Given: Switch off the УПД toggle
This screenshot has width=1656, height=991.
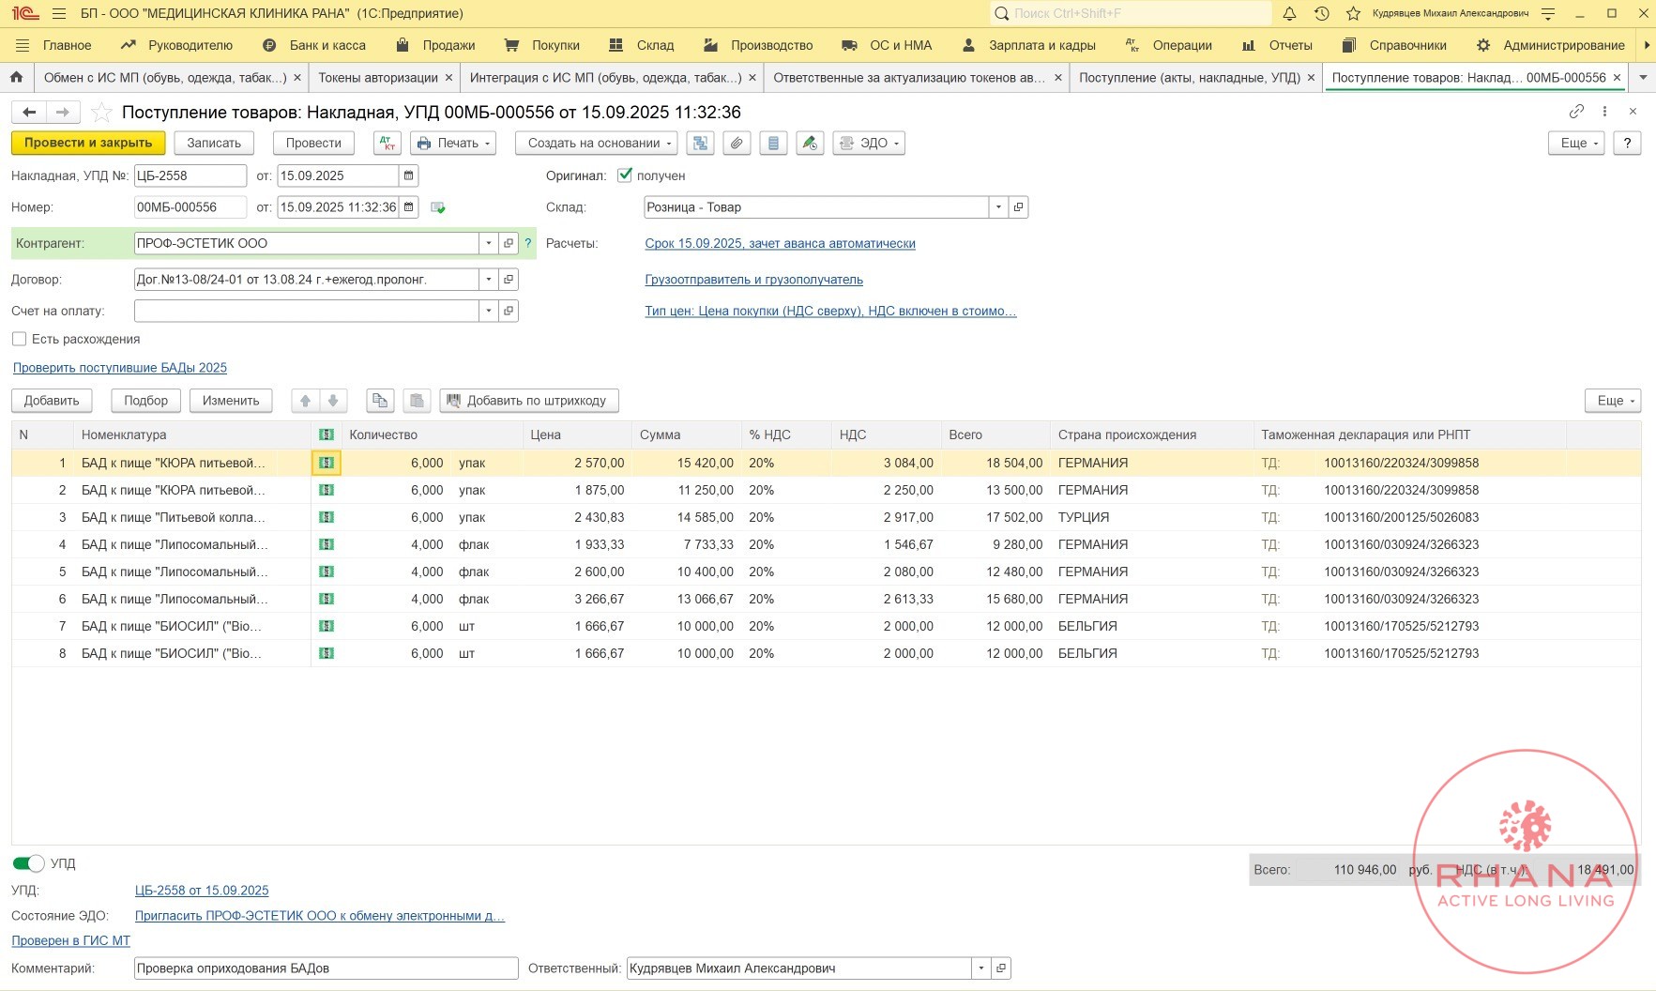Looking at the screenshot, I should click(x=28, y=863).
